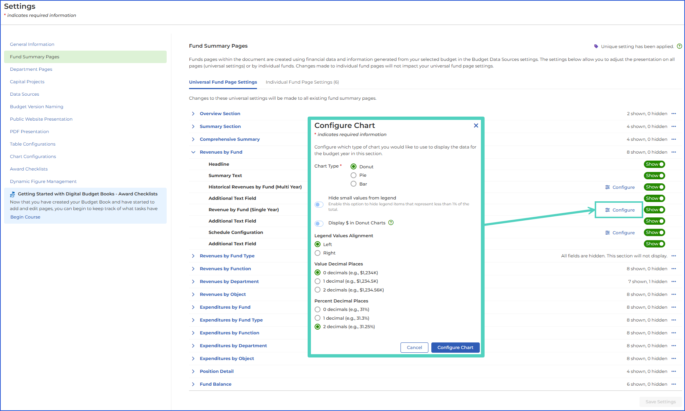Open more options for Expenditures by Fund Type

tap(674, 320)
